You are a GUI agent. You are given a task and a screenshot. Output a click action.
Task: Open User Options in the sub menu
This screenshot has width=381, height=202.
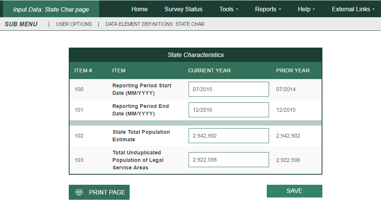[74, 24]
